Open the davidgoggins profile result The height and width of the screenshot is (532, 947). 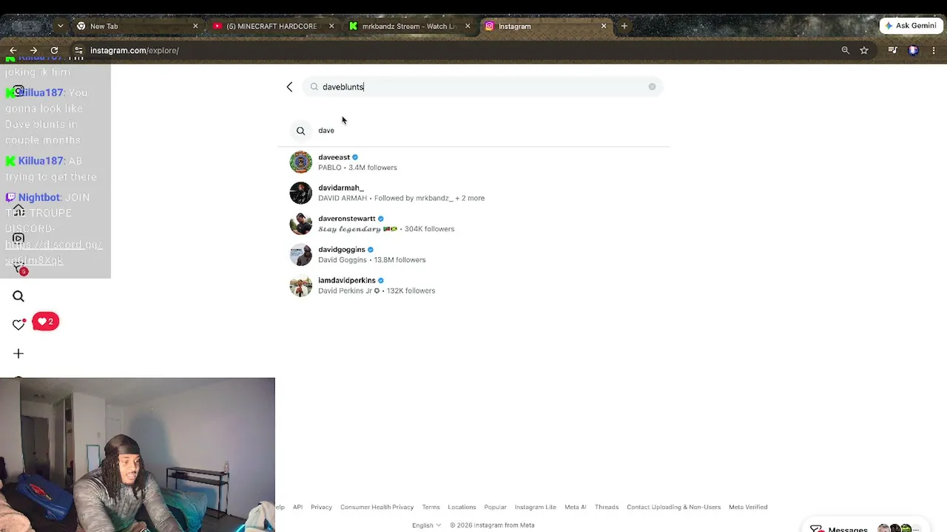tap(473, 255)
